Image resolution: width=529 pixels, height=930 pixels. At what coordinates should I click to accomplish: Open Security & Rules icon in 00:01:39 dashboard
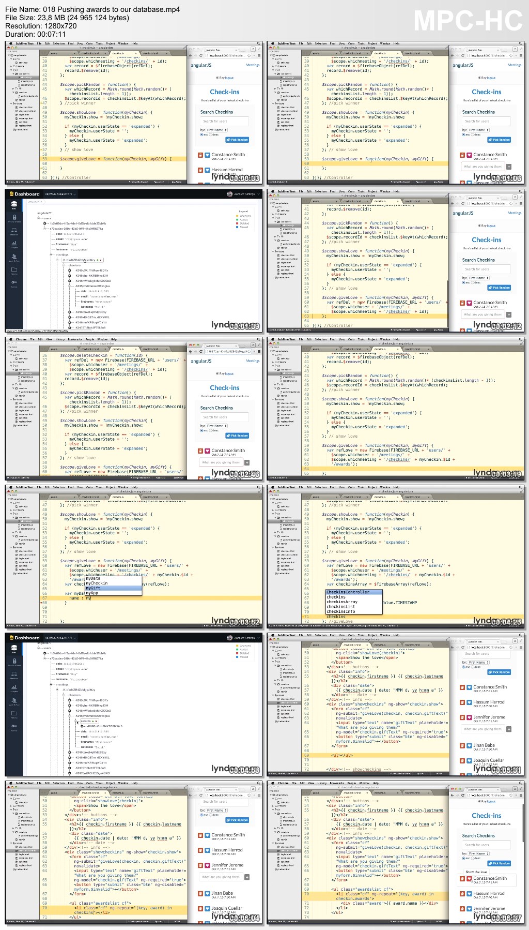[14, 218]
